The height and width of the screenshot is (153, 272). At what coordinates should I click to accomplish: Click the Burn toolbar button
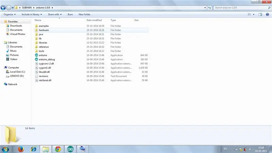70,14
